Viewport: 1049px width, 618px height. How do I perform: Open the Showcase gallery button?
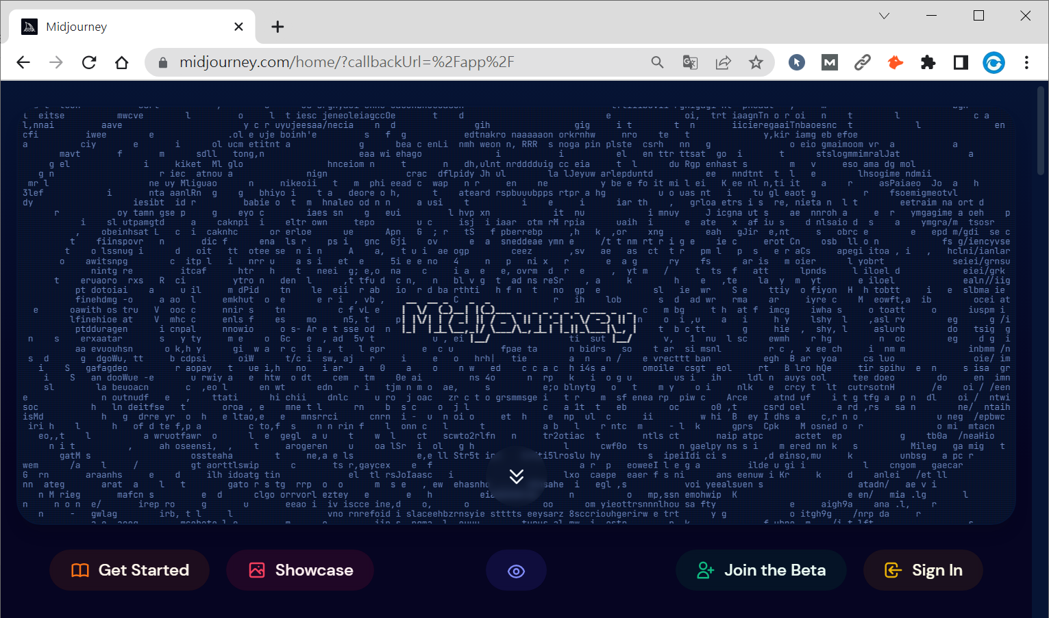300,570
